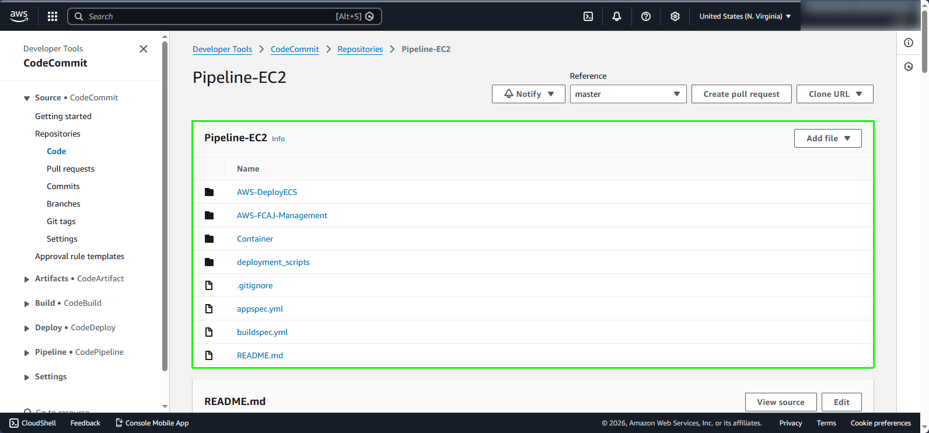Open the AWS services grid menu
This screenshot has width=929, height=433.
[x=53, y=16]
